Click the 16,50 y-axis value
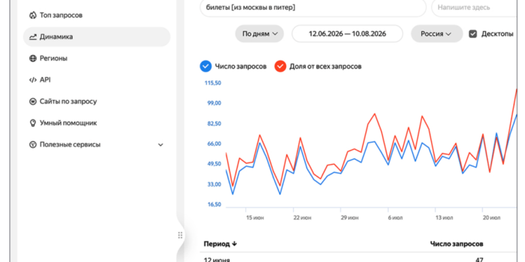Viewport: 525px width, 262px height. pos(215,204)
